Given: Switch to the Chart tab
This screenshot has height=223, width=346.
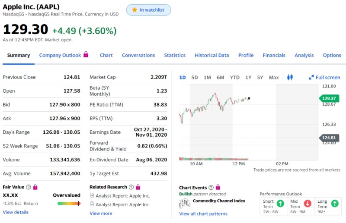Looking at the screenshot, I should point(106,55).
